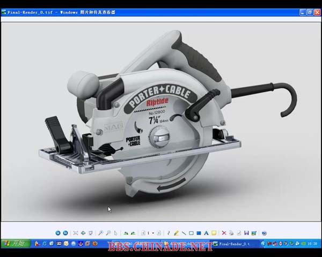This screenshot has height=257, width=322.
Task: Show the image at actual size
Action: pyautogui.click(x=83, y=233)
